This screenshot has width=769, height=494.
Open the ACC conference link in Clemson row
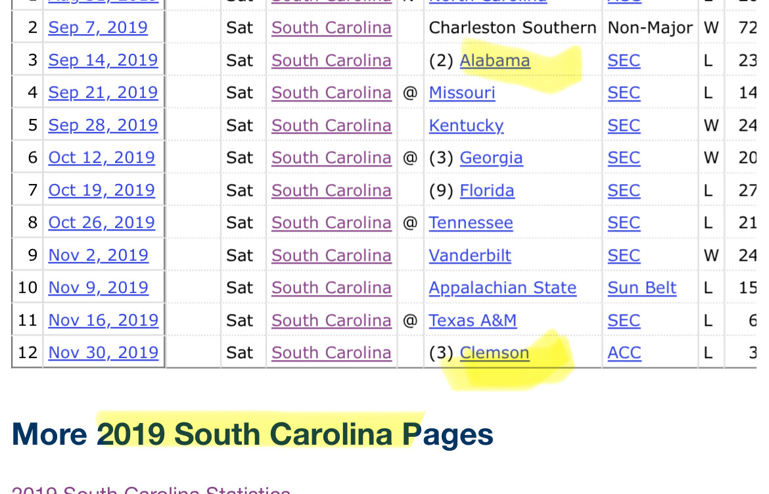(624, 353)
